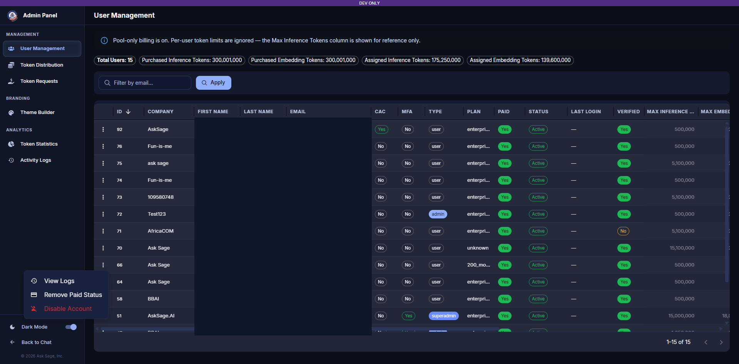739x364 pixels.
Task: Click the Theme Builder palette icon
Action: point(11,112)
